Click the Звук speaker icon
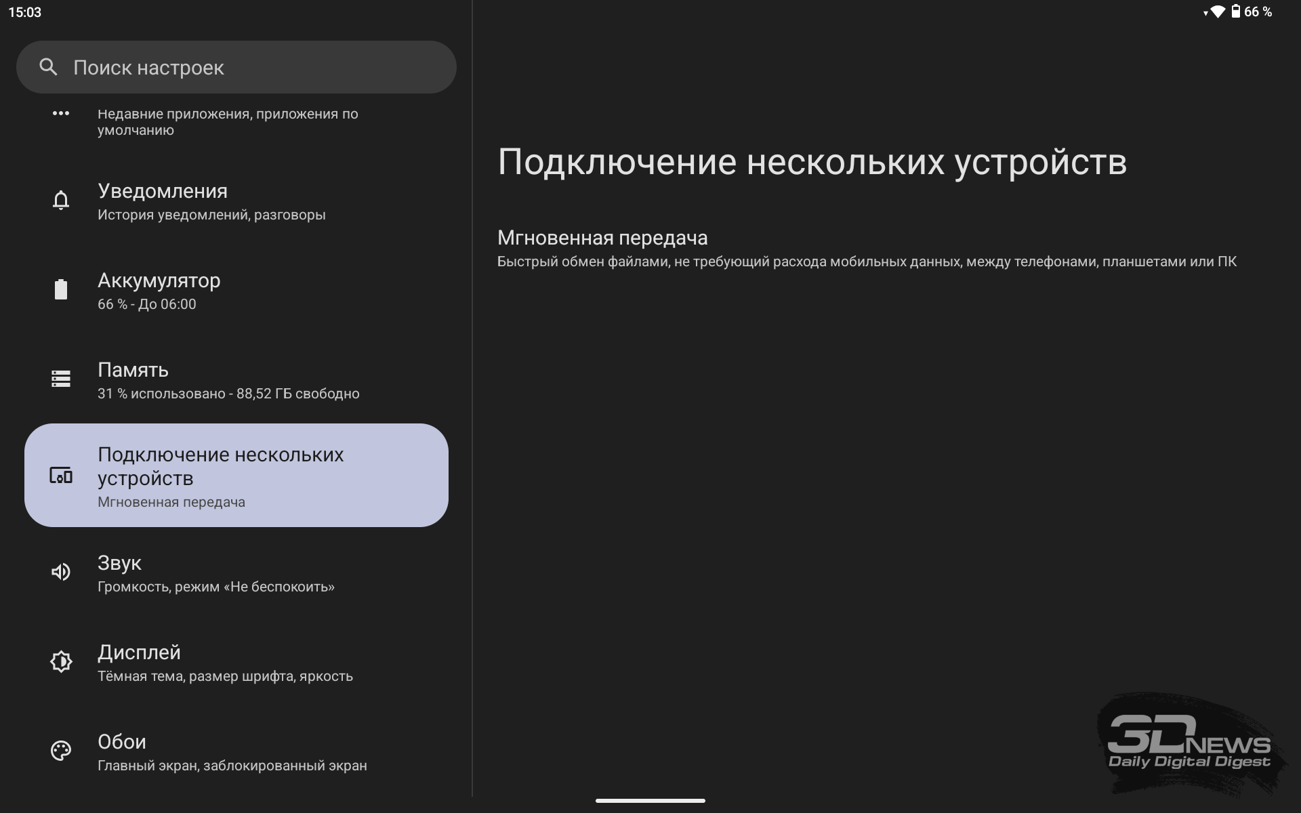This screenshot has height=813, width=1301. pos(61,572)
